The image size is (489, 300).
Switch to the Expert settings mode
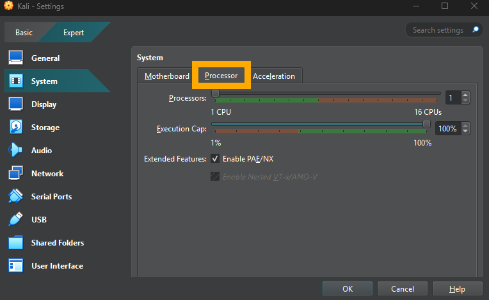click(x=74, y=33)
